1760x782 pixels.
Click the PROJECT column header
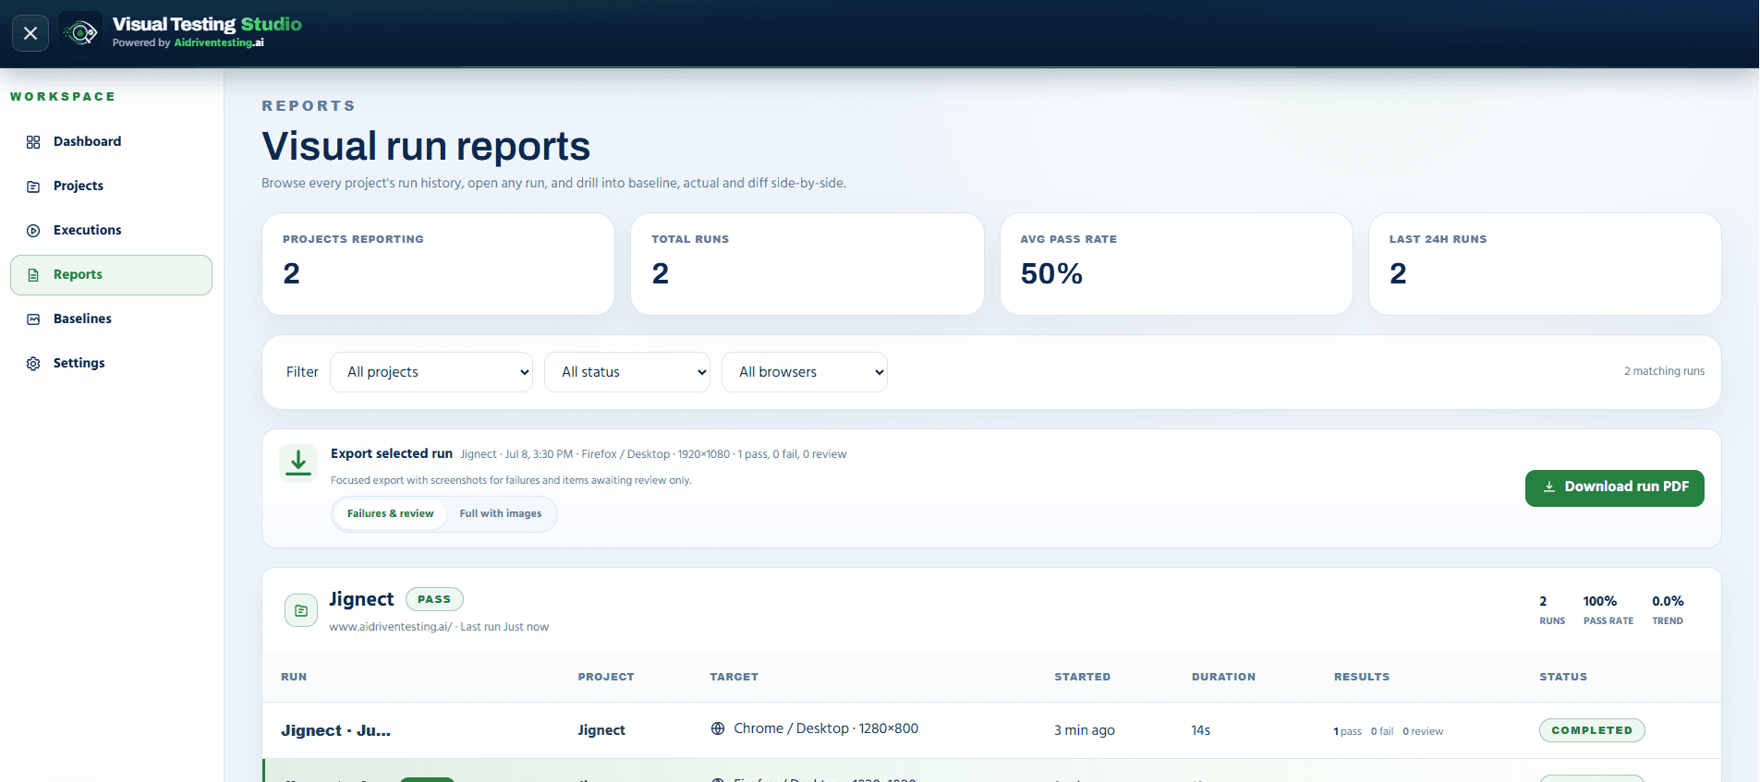tap(606, 677)
